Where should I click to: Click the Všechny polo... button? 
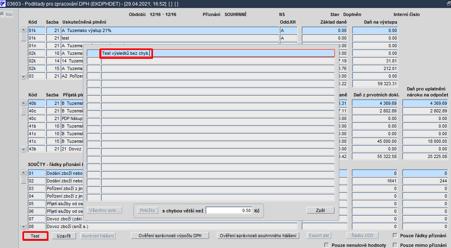(x=105, y=210)
